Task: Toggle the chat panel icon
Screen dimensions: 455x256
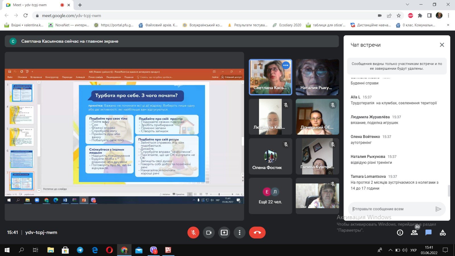Action: tap(429, 233)
